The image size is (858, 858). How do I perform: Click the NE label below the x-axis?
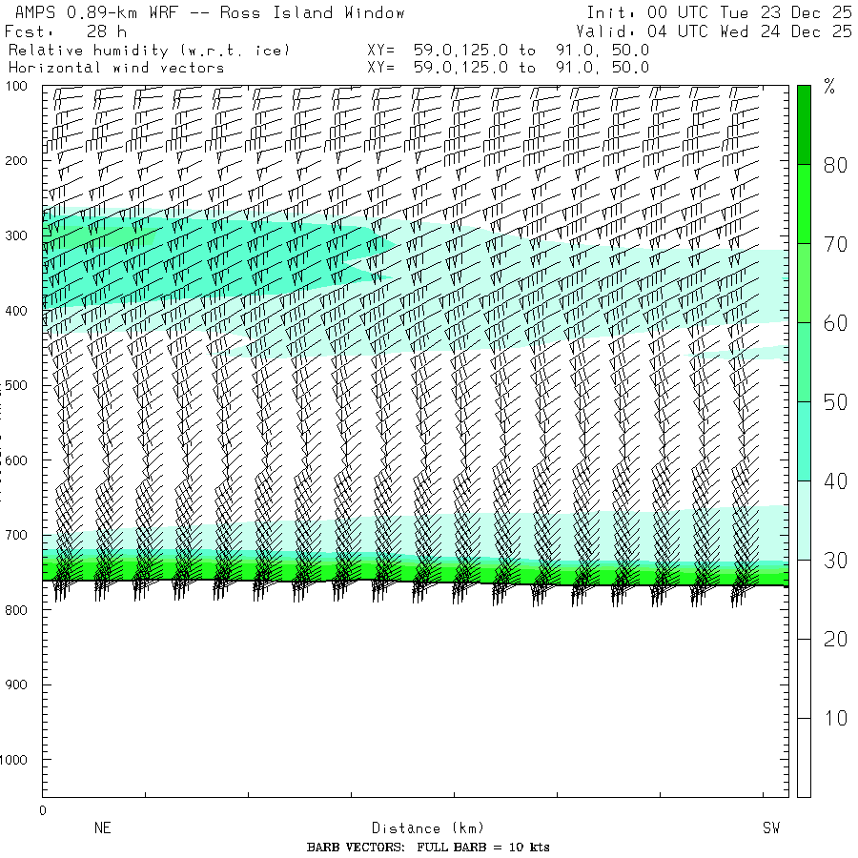(103, 828)
